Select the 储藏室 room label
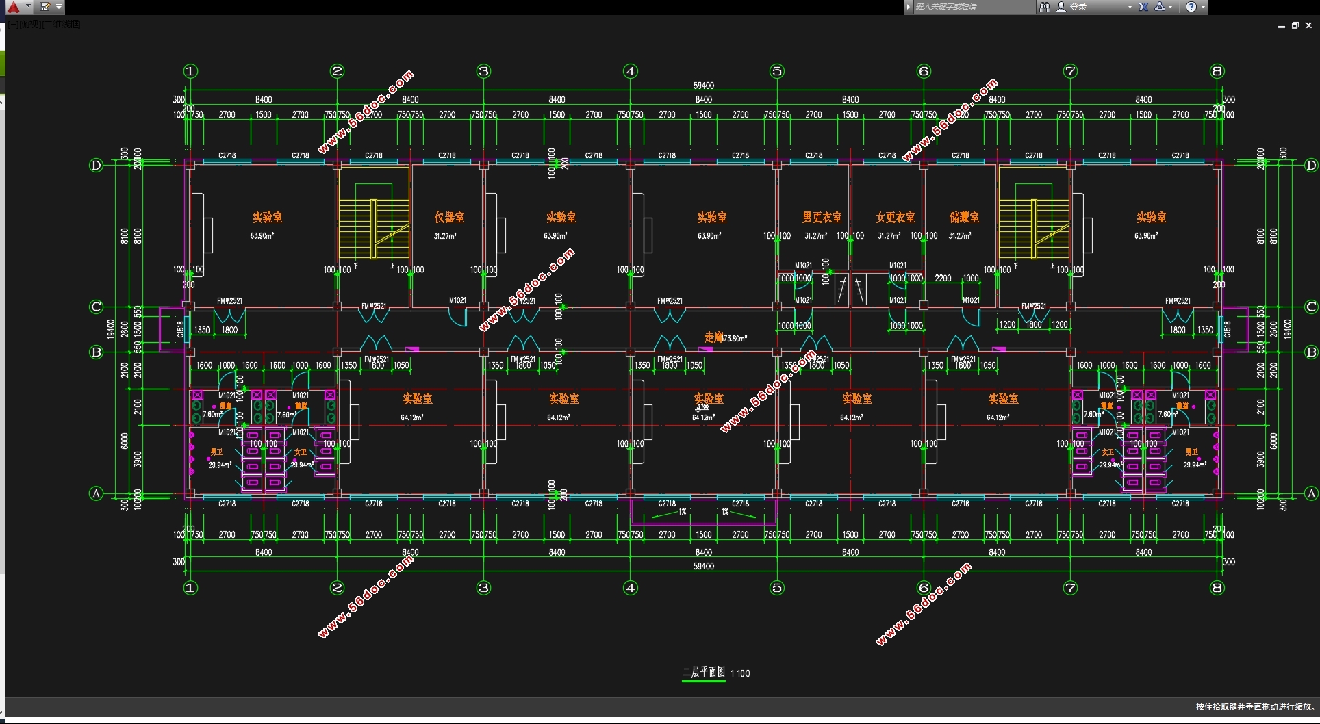1320x724 pixels. [964, 217]
